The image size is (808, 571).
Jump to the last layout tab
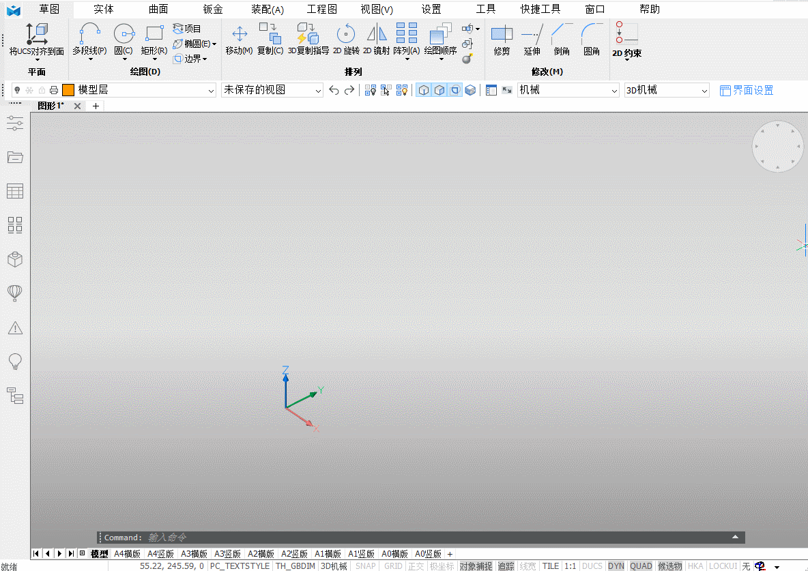click(70, 553)
